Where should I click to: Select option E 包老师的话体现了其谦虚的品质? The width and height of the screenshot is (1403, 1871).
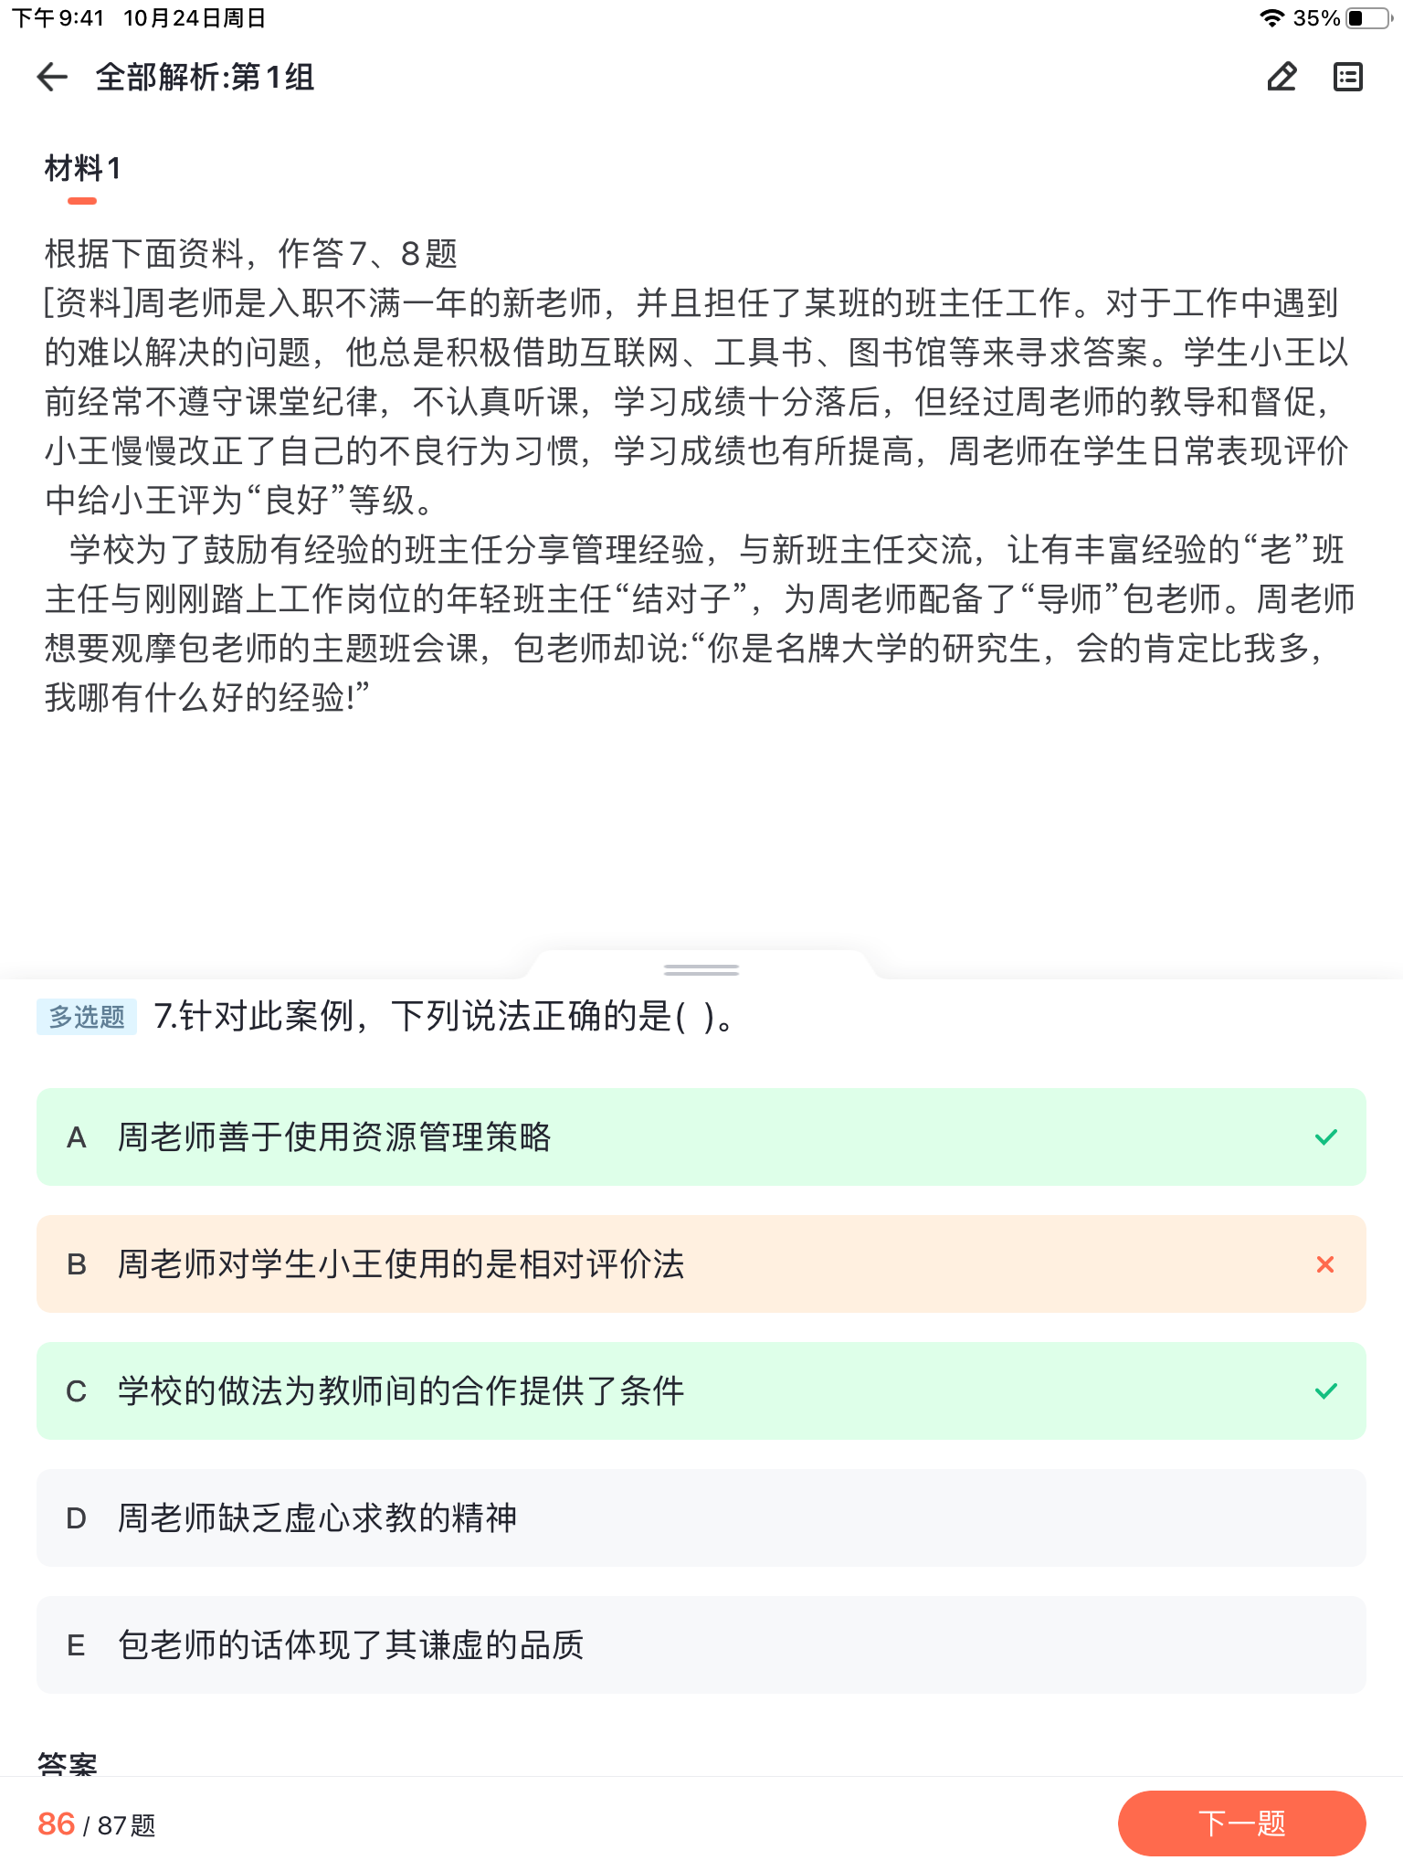pyautogui.click(x=701, y=1645)
